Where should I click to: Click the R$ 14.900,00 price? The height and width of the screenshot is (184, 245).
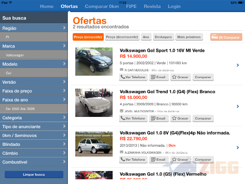(x=133, y=56)
